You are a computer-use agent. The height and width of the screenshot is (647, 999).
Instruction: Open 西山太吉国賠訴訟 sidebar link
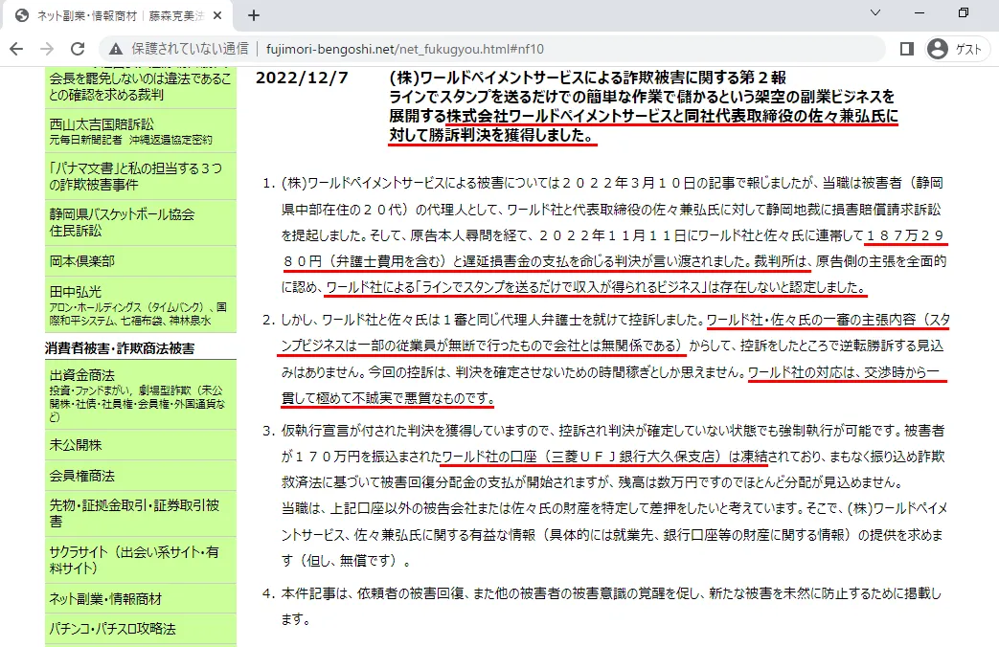click(102, 123)
